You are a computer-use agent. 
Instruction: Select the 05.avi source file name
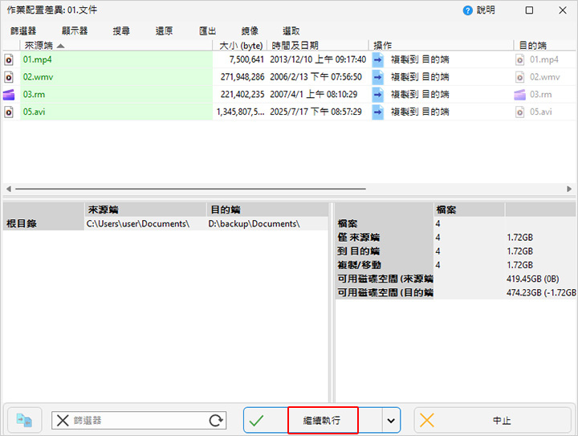point(34,112)
